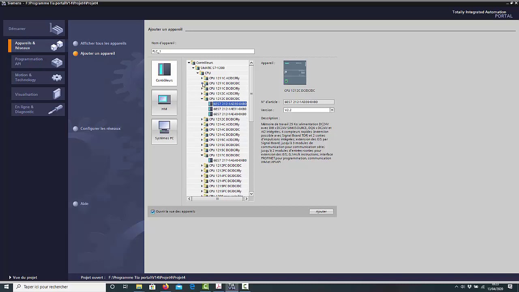Click the Ajouter button
The height and width of the screenshot is (292, 519).
pyautogui.click(x=321, y=212)
